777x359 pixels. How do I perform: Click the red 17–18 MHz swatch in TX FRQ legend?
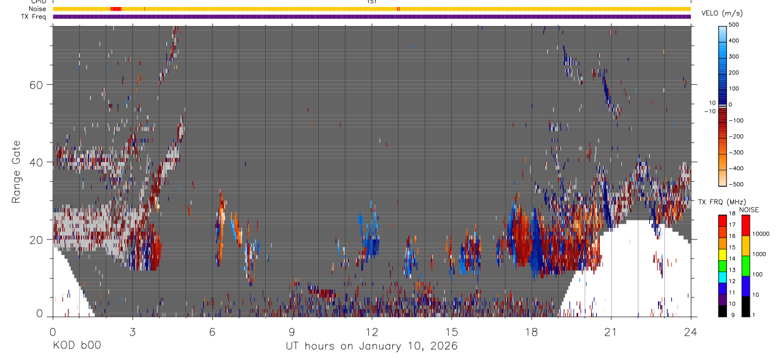click(723, 221)
